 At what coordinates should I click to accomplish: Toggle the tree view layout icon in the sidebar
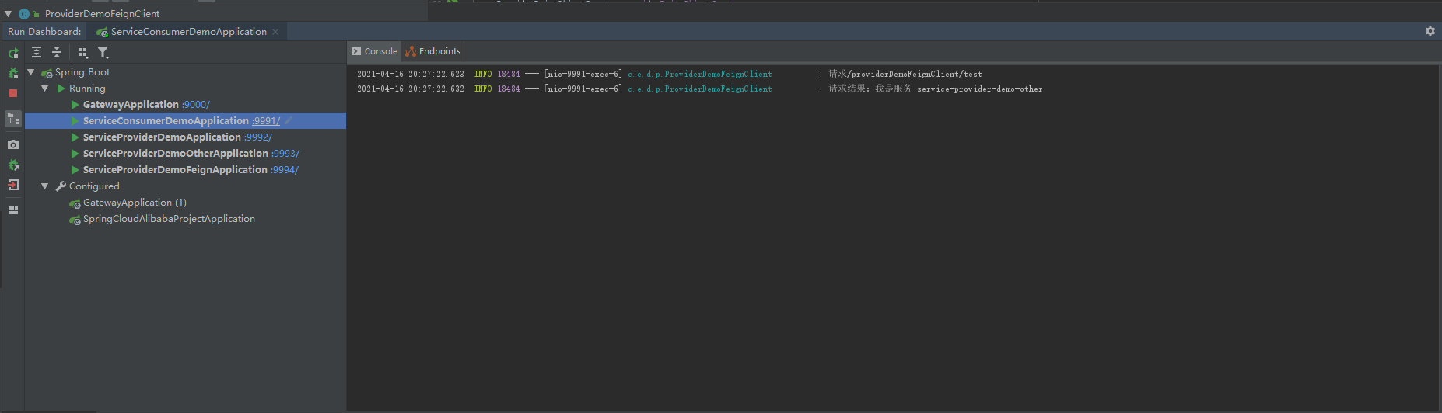coord(13,119)
